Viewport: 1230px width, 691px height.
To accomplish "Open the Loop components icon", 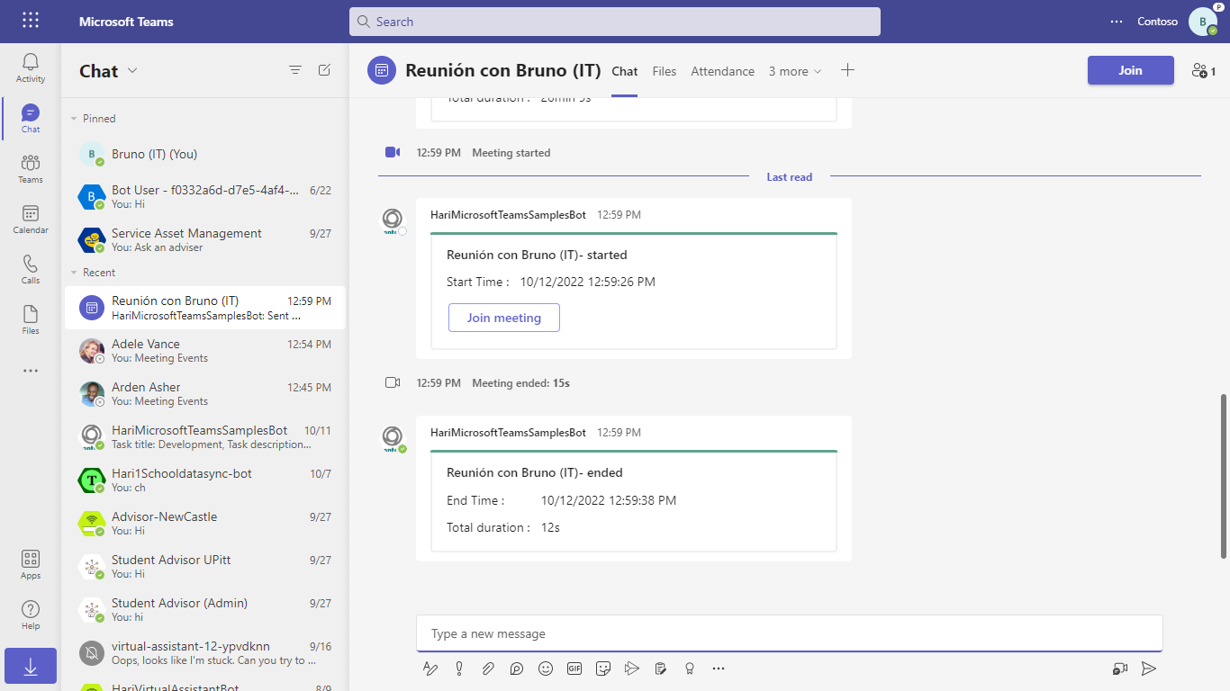I will (517, 669).
